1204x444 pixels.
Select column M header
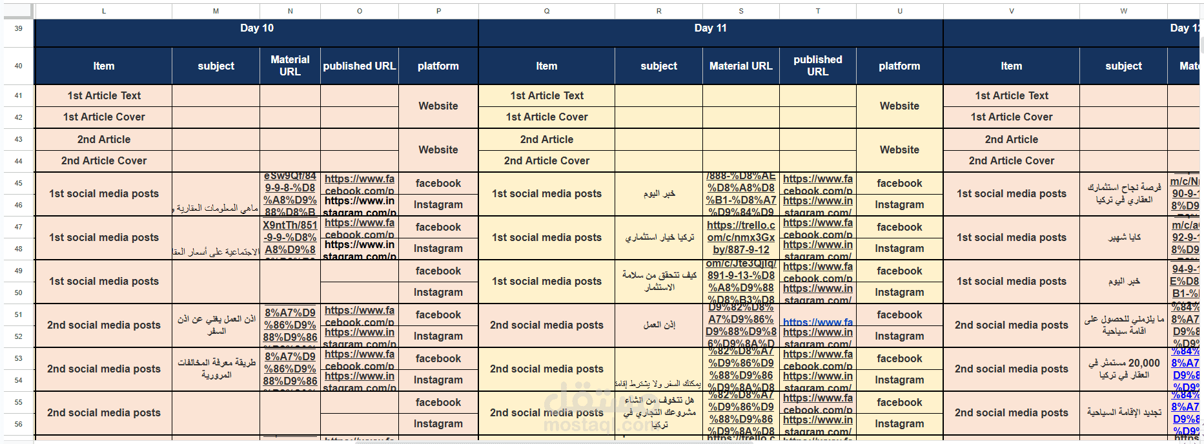[x=216, y=11]
